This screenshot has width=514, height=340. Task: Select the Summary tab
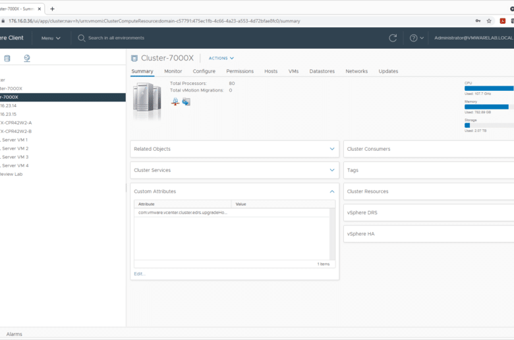pyautogui.click(x=142, y=71)
